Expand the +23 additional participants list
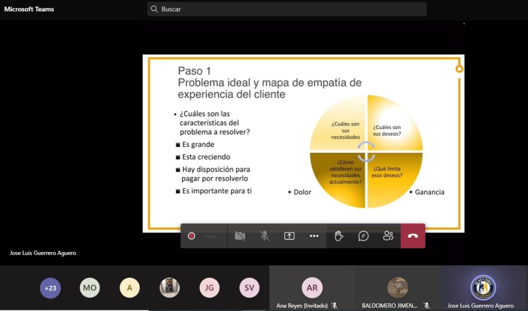This screenshot has height=311, width=528. (50, 288)
